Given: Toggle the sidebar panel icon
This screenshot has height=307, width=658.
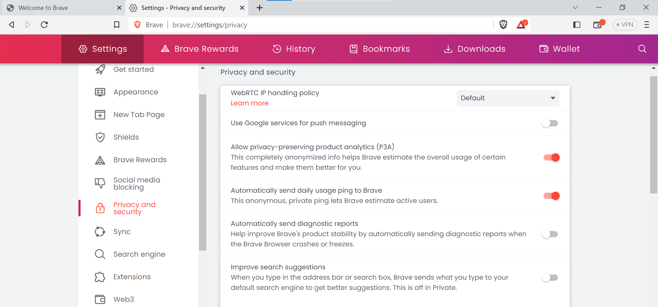Looking at the screenshot, I should click(x=577, y=25).
